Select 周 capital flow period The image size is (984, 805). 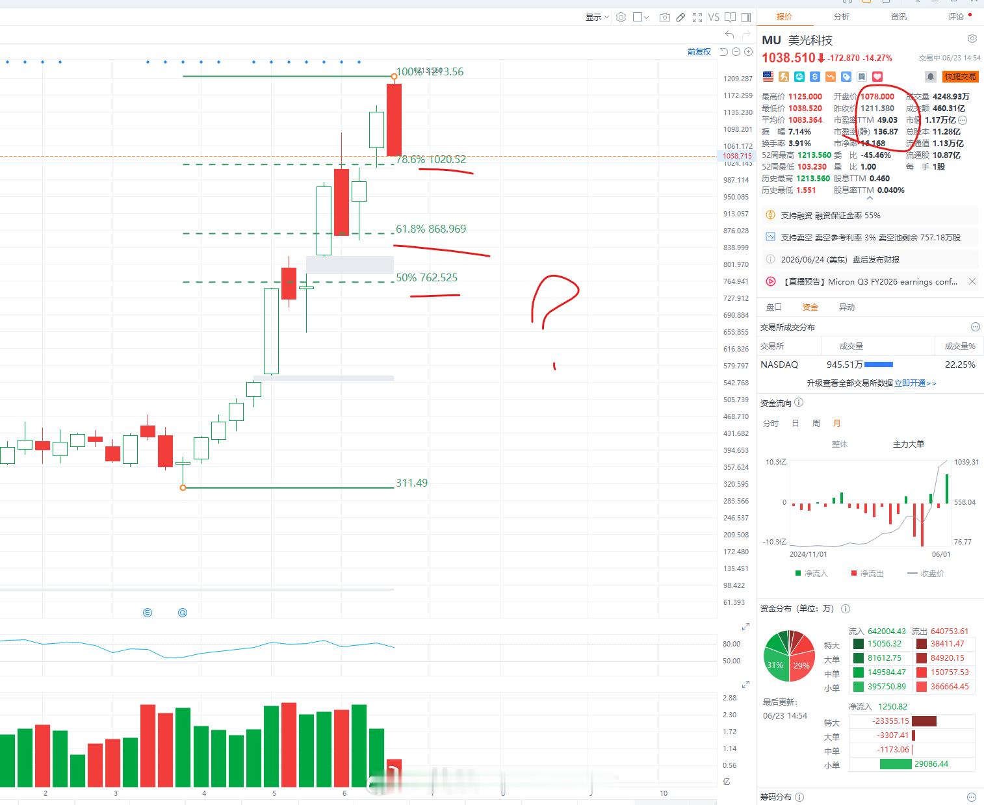click(x=816, y=423)
